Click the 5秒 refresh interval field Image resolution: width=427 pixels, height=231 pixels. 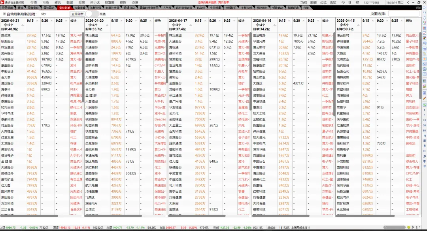pos(54,14)
